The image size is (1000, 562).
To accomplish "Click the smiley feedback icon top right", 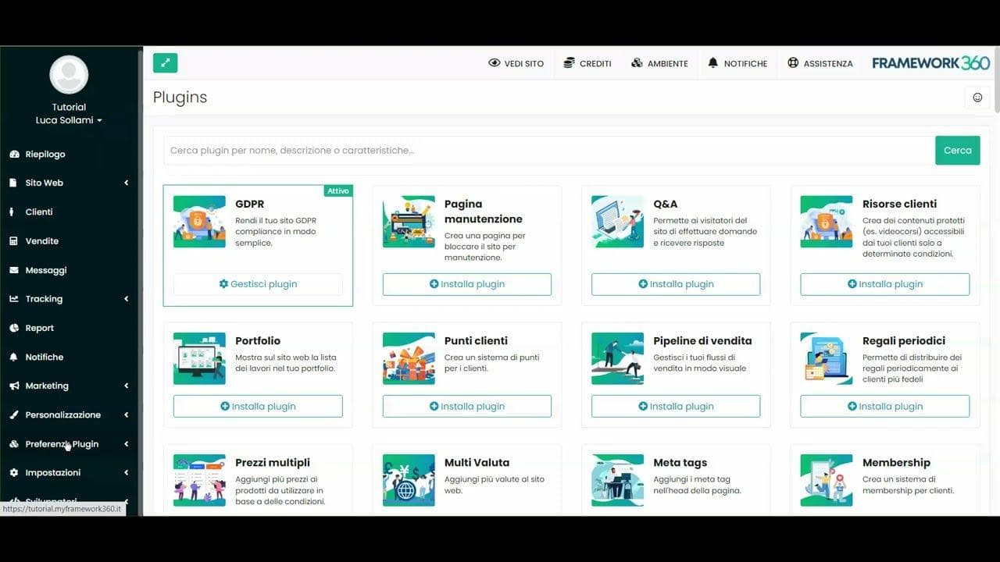I will (977, 97).
